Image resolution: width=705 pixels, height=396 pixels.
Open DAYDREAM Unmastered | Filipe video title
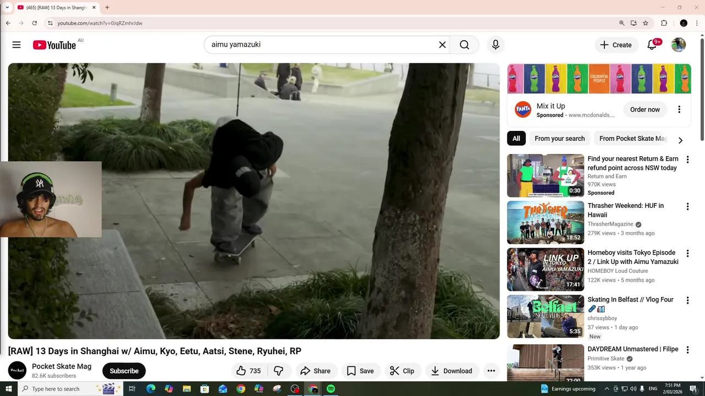point(633,349)
